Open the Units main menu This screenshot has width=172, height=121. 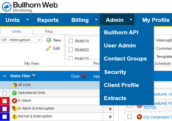[13, 20]
